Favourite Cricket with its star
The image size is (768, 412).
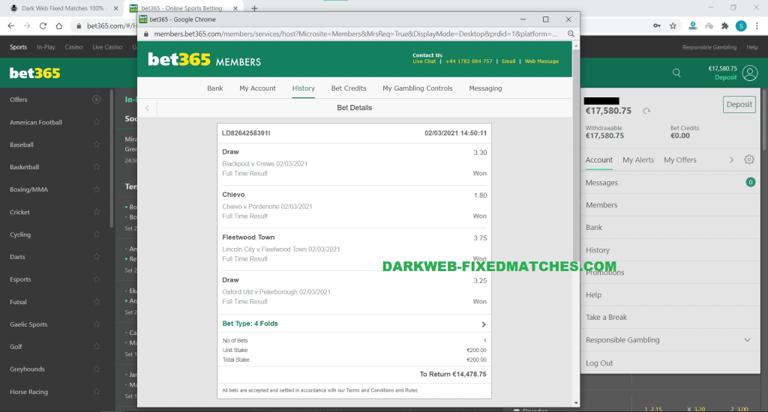pyautogui.click(x=97, y=212)
